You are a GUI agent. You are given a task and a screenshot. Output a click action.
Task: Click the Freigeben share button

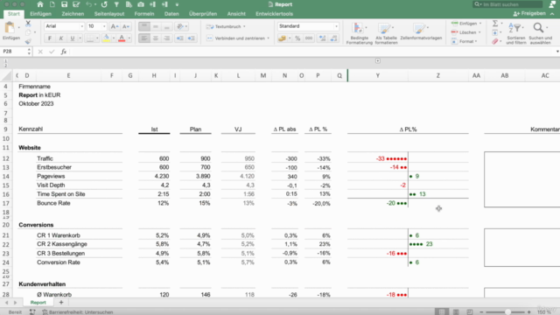point(529,14)
